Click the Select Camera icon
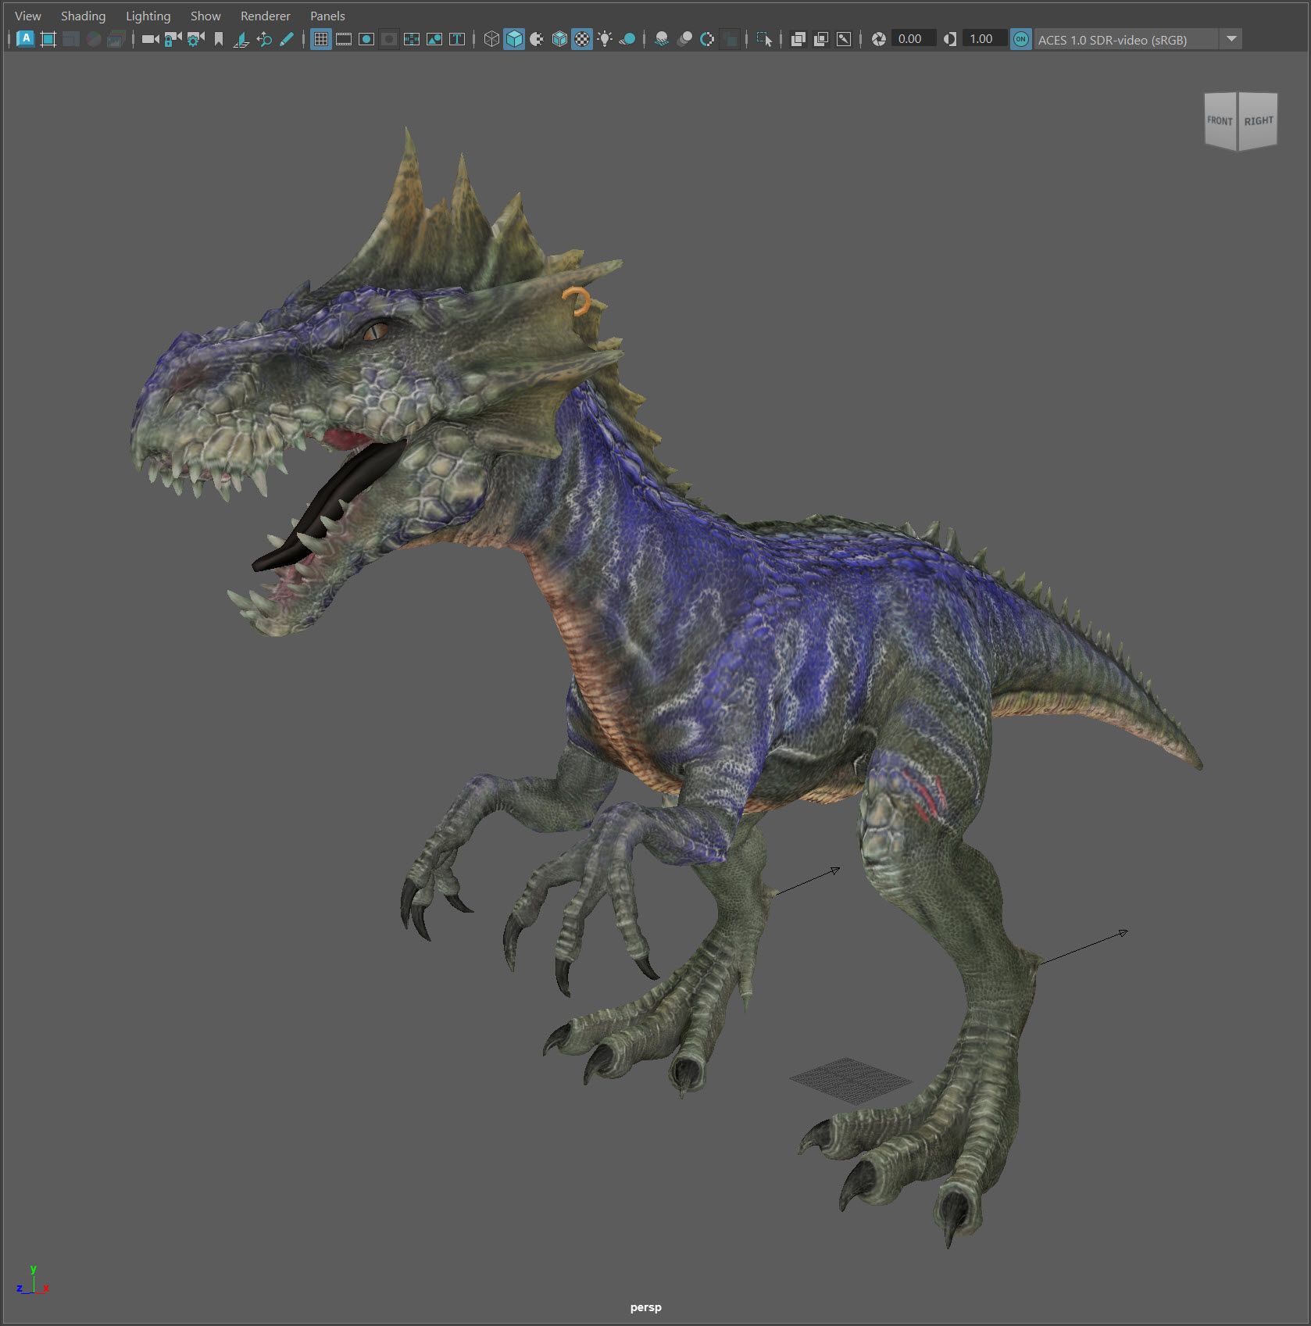The image size is (1311, 1326). click(x=150, y=39)
